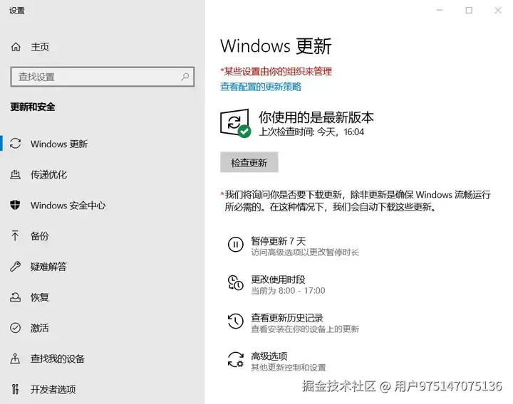
Task: Click the 传递优化 delivery icon
Action: [15, 174]
